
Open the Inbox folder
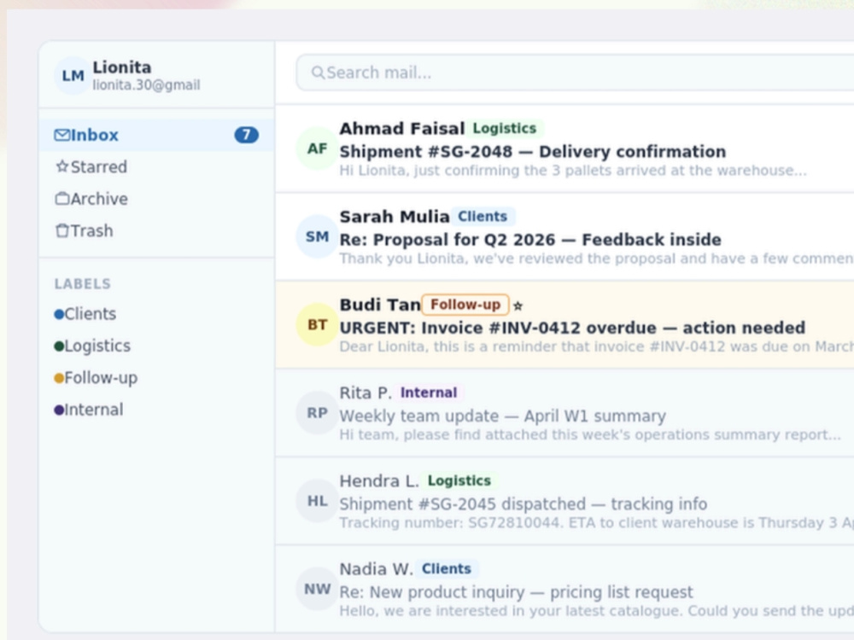click(x=156, y=135)
